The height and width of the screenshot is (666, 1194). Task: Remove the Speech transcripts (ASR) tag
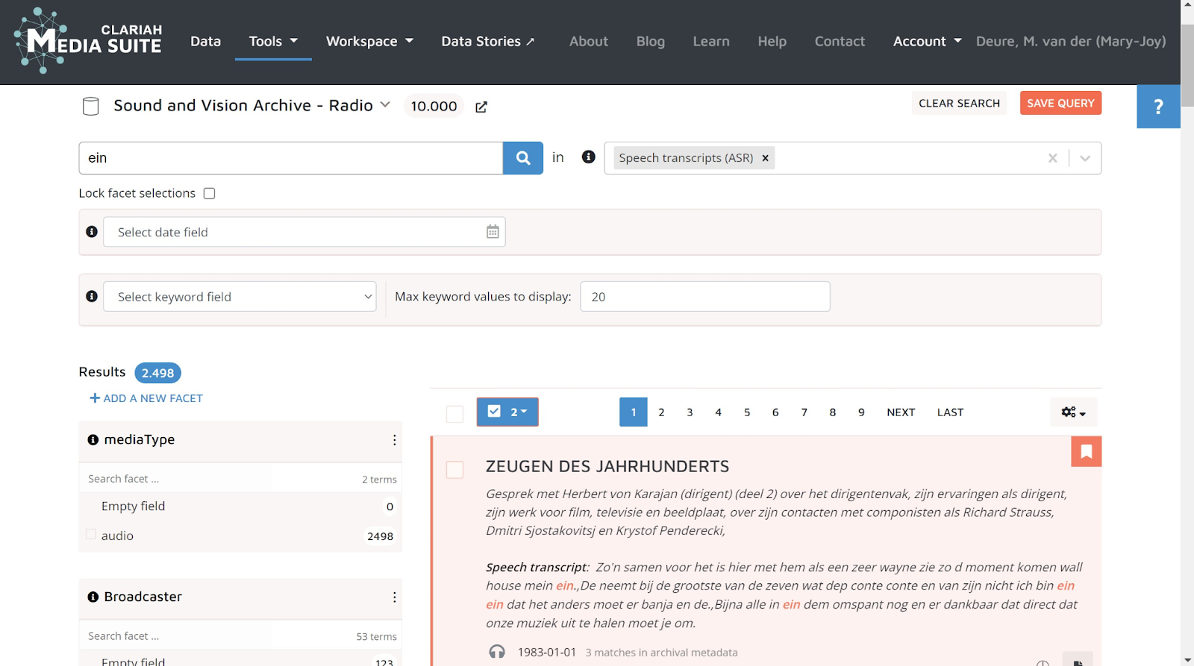tap(765, 158)
